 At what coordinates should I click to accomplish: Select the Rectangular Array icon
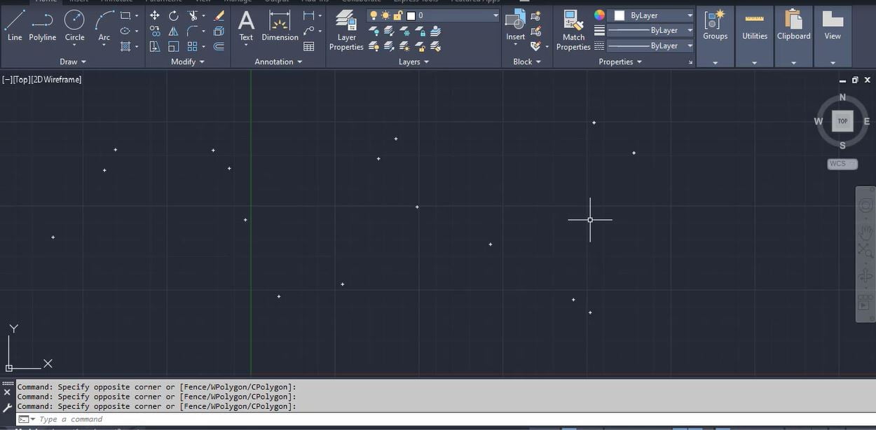[x=193, y=46]
